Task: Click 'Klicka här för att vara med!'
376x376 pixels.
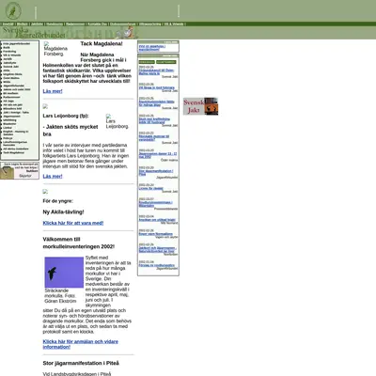Action: point(73,223)
